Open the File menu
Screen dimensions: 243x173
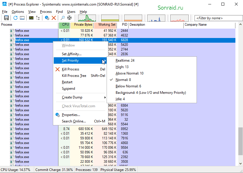point(5,12)
